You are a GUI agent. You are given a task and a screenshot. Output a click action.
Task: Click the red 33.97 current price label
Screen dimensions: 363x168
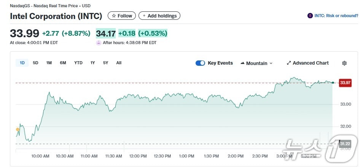(345, 82)
